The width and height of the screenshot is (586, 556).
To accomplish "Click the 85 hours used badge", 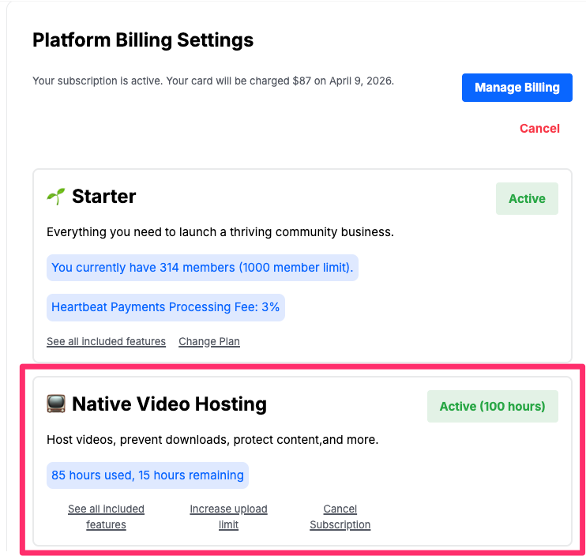I will [148, 475].
